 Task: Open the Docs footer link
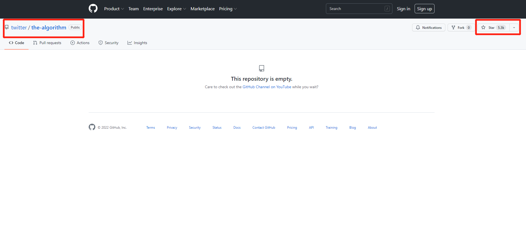pyautogui.click(x=237, y=128)
